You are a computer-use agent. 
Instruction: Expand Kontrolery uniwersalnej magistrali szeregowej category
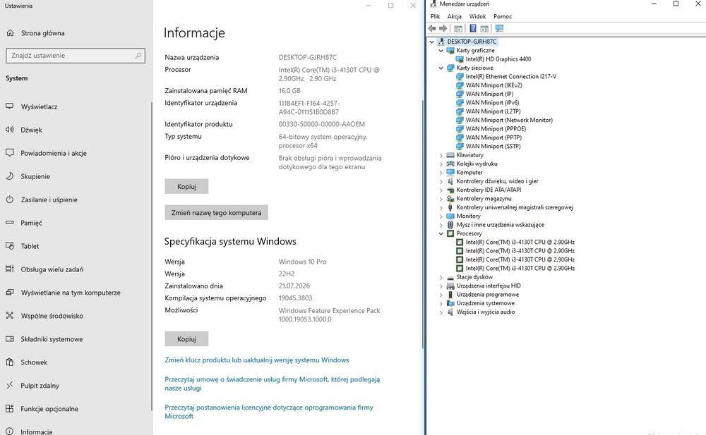[441, 207]
